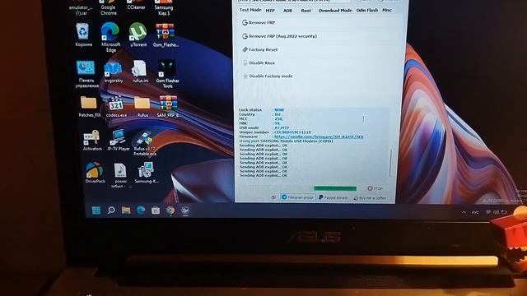Open the Telegram group link
This screenshot has width=527, height=296.
[297, 197]
